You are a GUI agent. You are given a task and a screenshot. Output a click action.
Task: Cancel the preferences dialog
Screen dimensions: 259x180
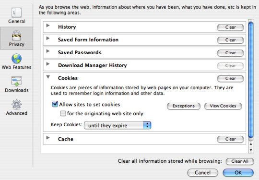point(203,173)
